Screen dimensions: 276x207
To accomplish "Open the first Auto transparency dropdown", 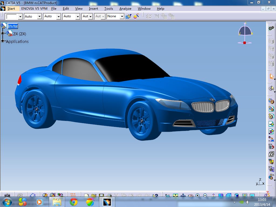I will [39, 16].
